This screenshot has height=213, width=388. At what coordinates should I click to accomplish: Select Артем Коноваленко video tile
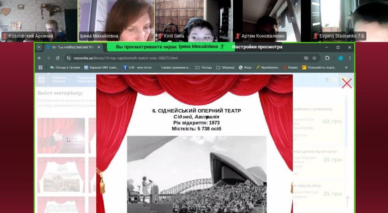tap(271, 21)
